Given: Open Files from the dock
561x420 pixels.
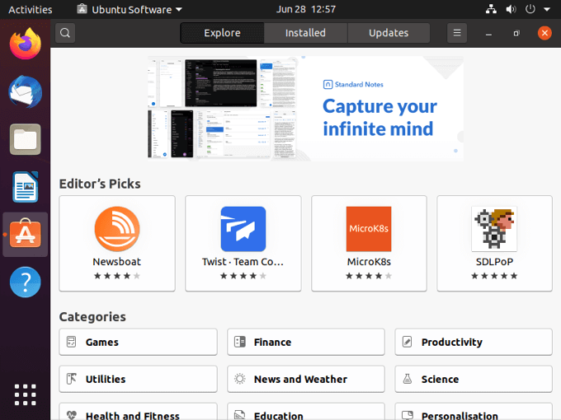Looking at the screenshot, I should [x=26, y=139].
